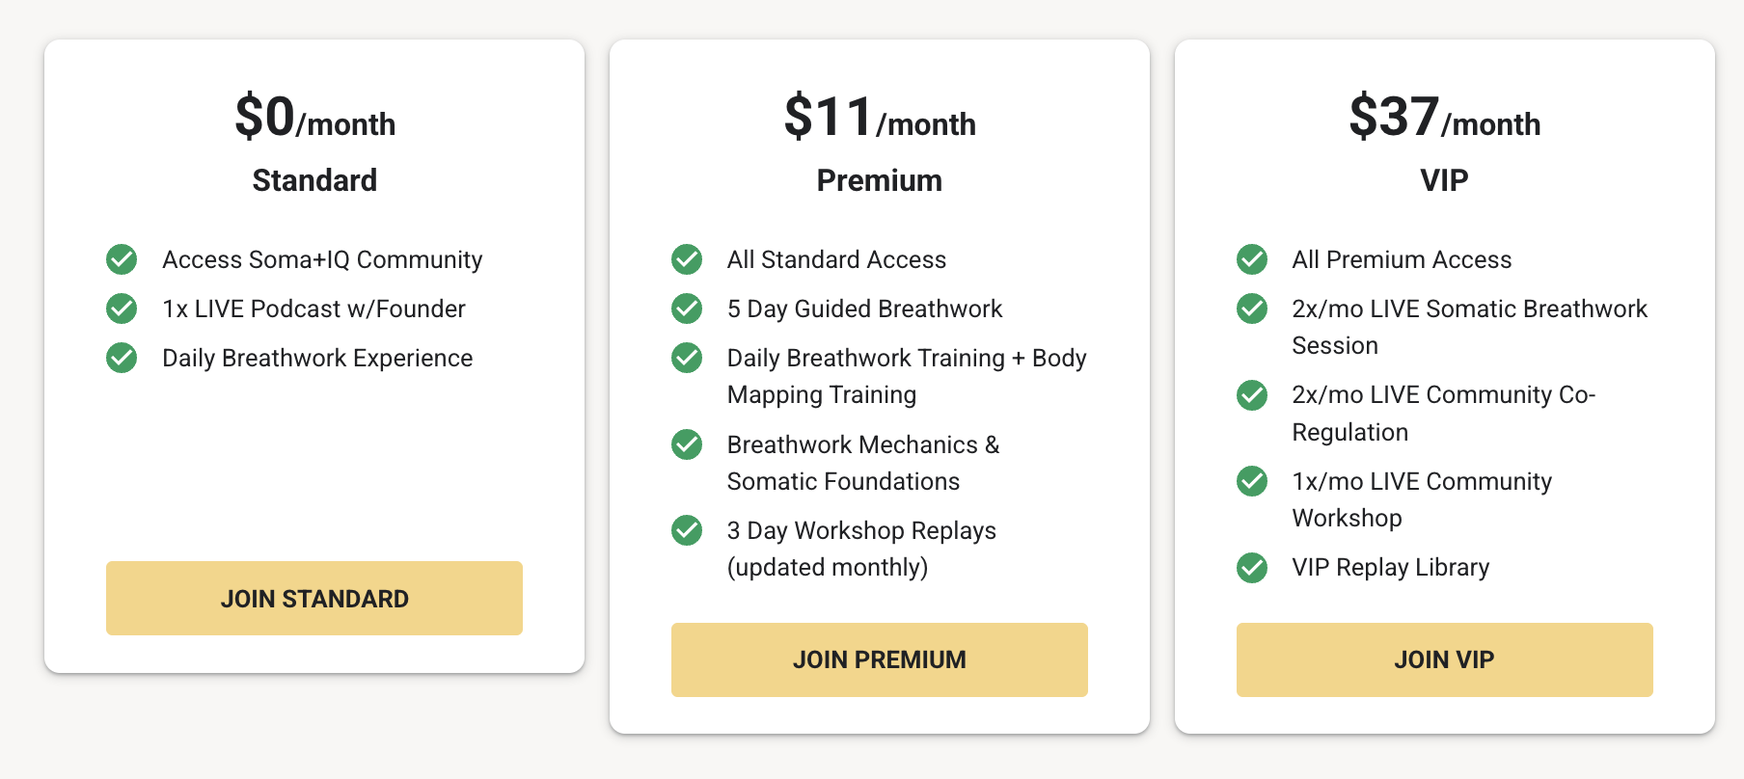Click checkmark beside 1x/mo LIVE Community Workshop
Image resolution: width=1744 pixels, height=779 pixels.
pos(1252,481)
